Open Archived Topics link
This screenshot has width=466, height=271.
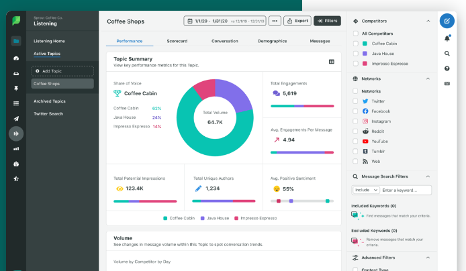(49, 101)
